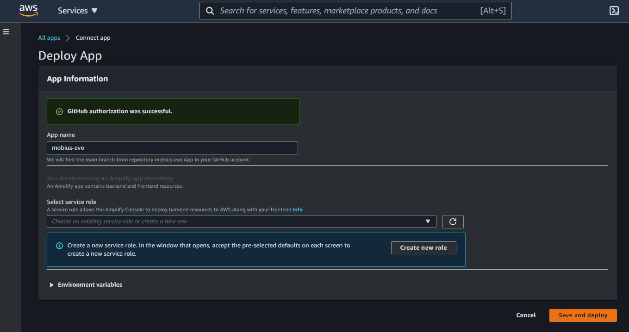This screenshot has width=629, height=332.
Task: Click the Select service role label
Action: (x=72, y=202)
